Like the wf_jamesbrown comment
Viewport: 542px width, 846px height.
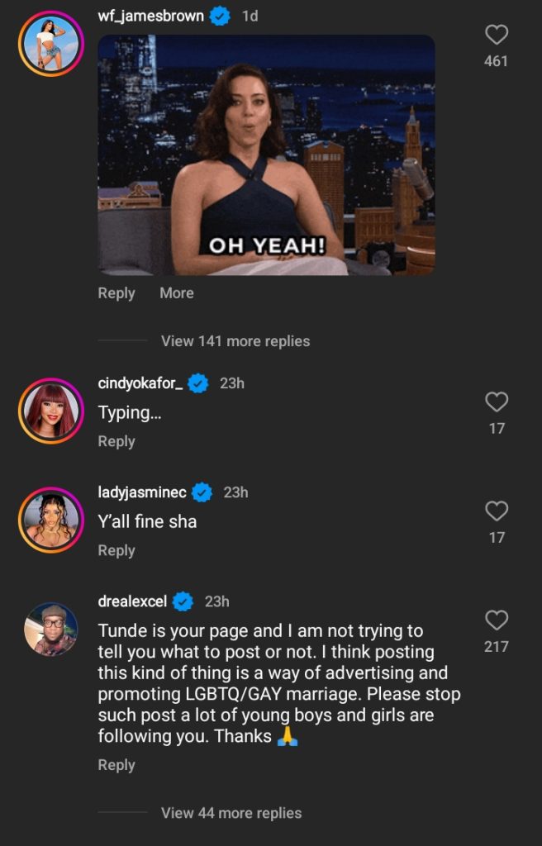click(496, 35)
